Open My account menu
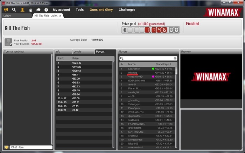The image size is (245, 153). [61, 10]
